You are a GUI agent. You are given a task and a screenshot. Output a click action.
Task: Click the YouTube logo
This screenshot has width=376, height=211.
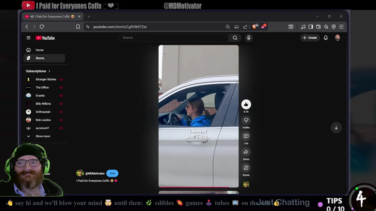click(x=45, y=38)
